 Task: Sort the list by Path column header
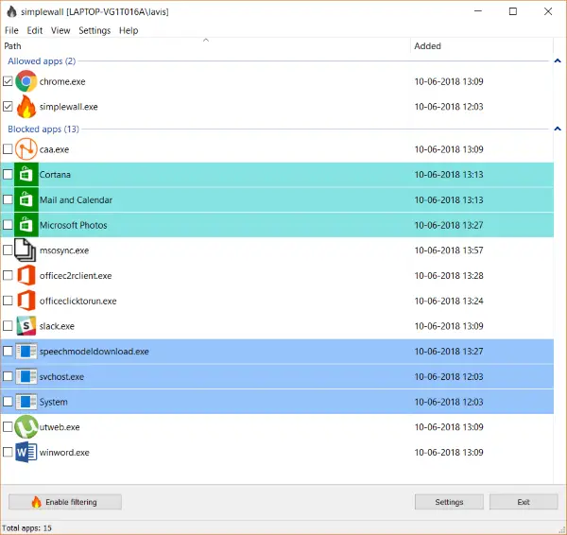(205, 46)
